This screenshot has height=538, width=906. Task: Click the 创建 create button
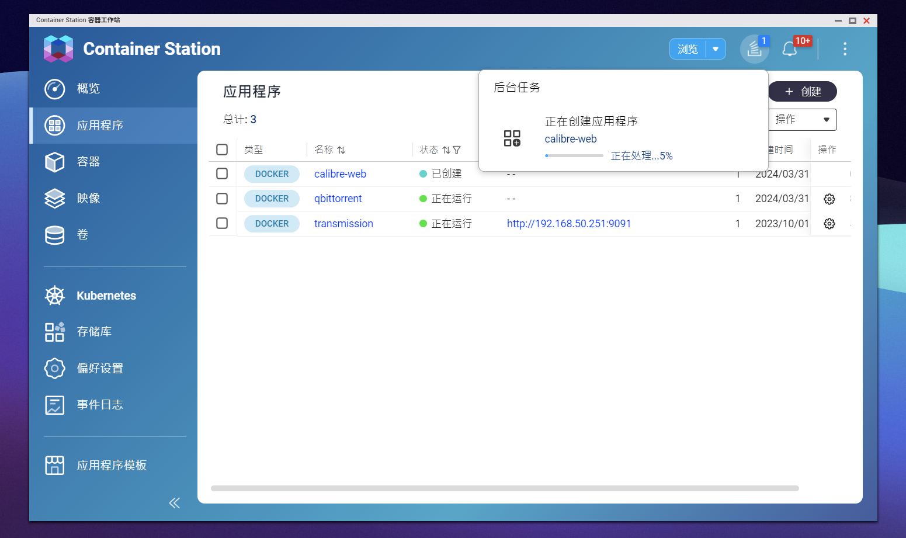[x=802, y=92]
